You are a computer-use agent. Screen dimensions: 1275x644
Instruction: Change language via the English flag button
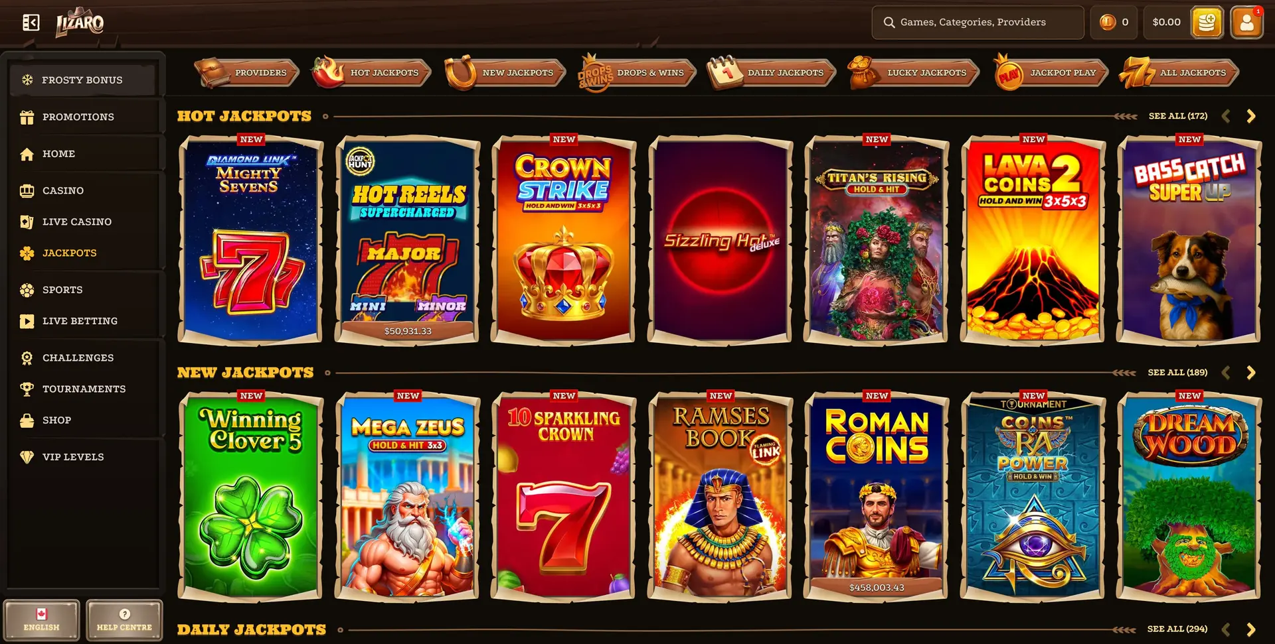(x=41, y=620)
